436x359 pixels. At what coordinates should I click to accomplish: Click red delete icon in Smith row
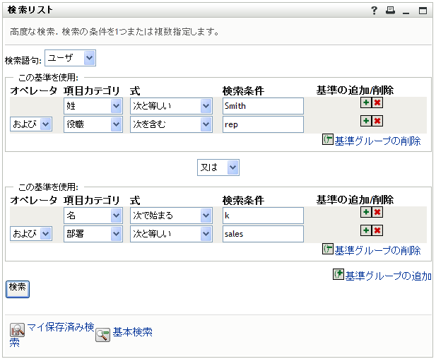pyautogui.click(x=377, y=102)
